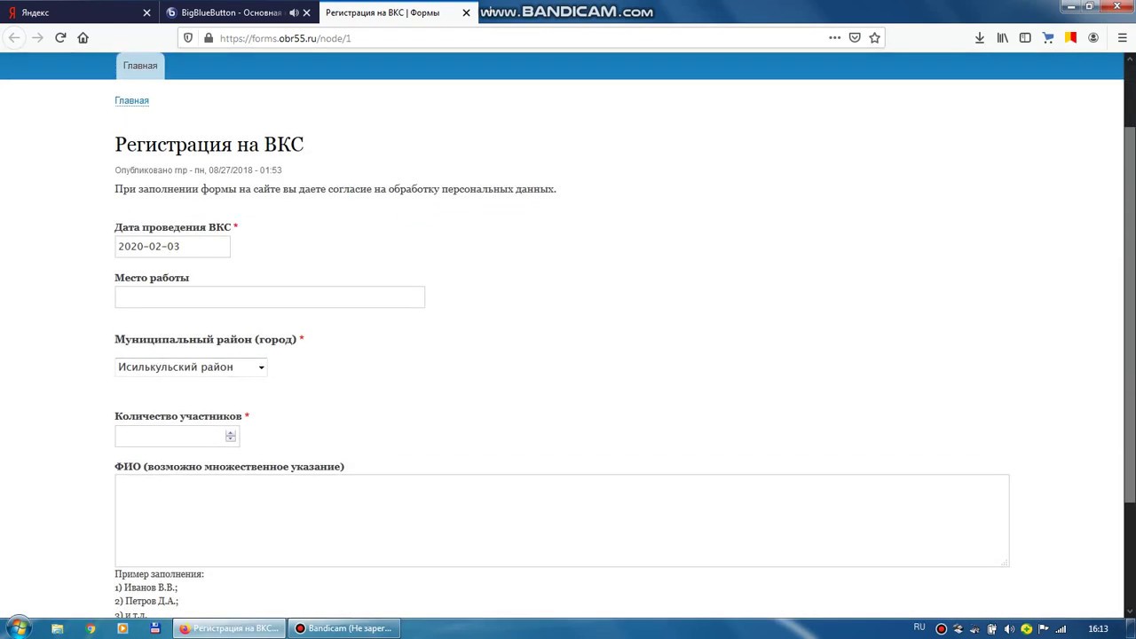The height and width of the screenshot is (639, 1136).
Task: Open Firefox library icon
Action: 1003,38
